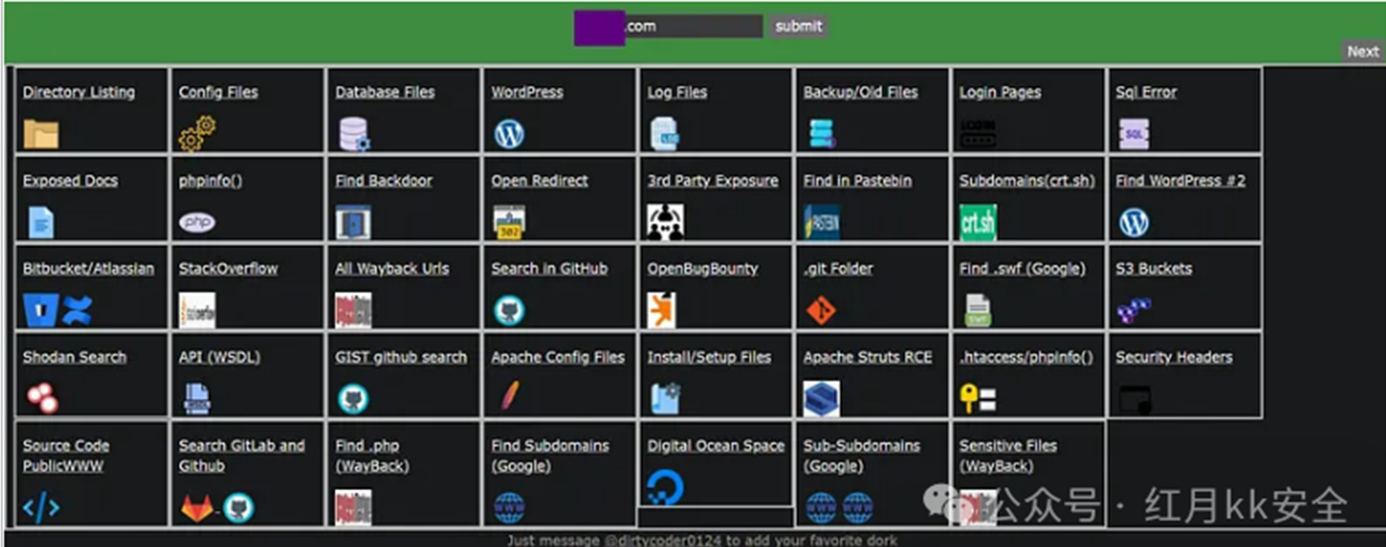The height and width of the screenshot is (547, 1386).
Task: Follow the Search in GitHub link
Action: click(549, 269)
